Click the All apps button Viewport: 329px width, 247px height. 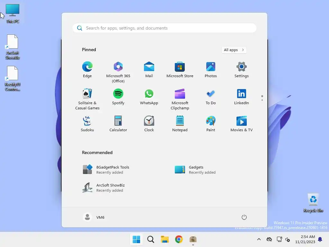point(234,50)
